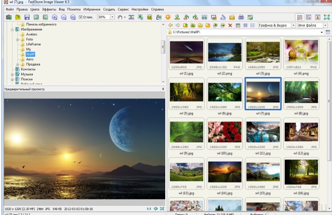Click the camera acquire-image icon
The height and width of the screenshot is (215, 332).
click(x=9, y=17)
